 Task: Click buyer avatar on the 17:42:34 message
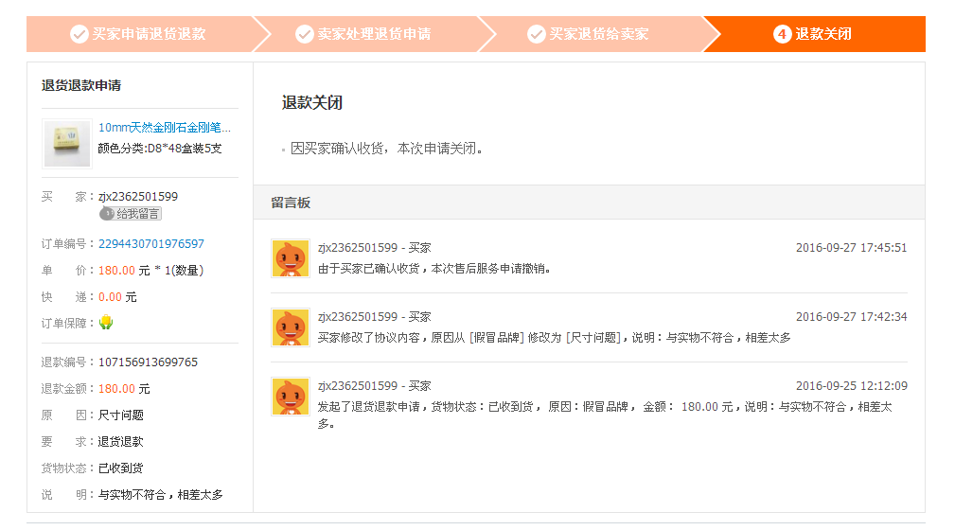pyautogui.click(x=291, y=327)
